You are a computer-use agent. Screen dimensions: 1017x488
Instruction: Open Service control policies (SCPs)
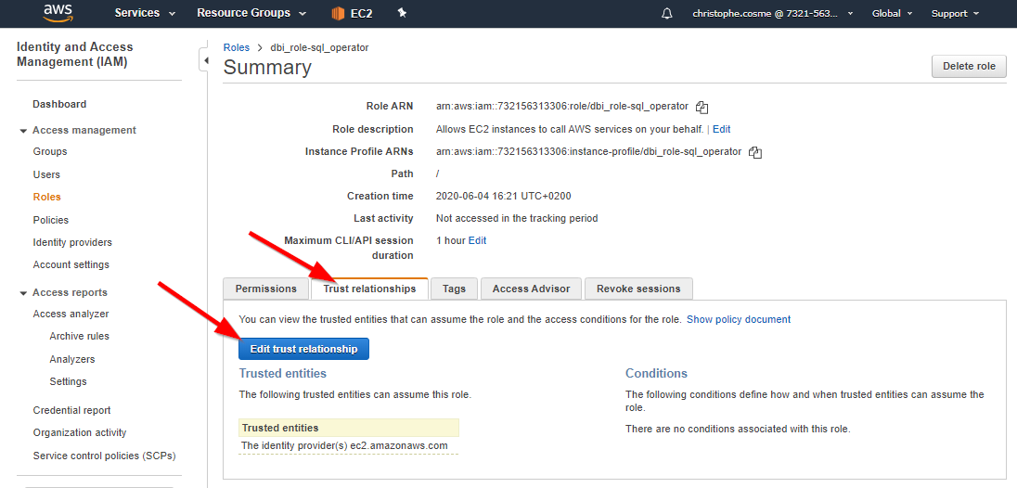click(x=105, y=456)
